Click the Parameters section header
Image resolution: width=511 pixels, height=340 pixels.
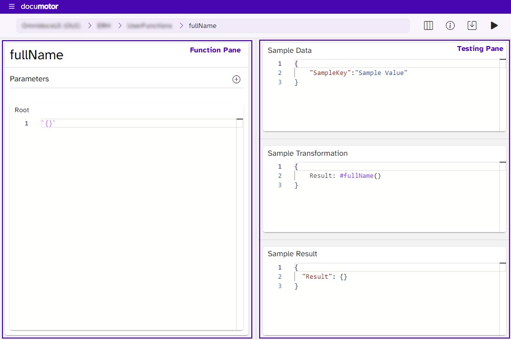coord(30,79)
